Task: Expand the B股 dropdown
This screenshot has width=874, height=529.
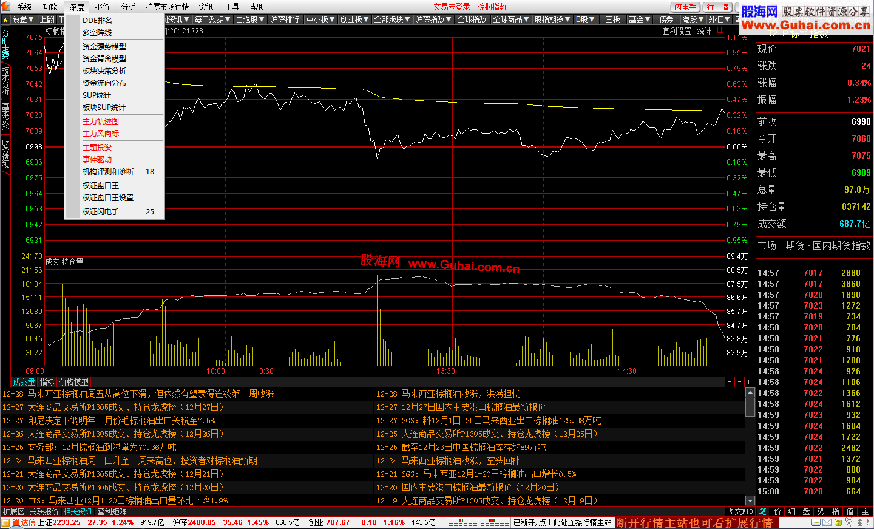Action: [x=585, y=19]
